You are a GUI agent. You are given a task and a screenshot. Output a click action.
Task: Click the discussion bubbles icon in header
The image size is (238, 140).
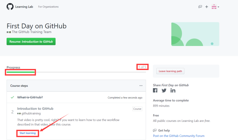pos(200,7)
